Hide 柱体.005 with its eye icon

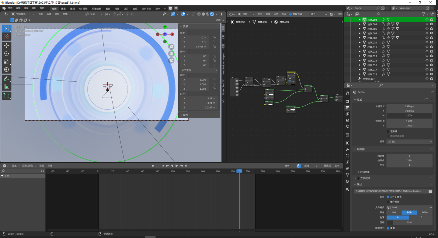(x=427, y=24)
